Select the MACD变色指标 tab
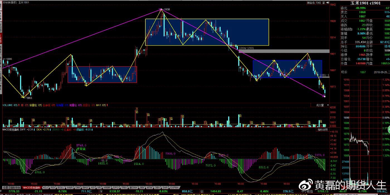 coord(32,188)
